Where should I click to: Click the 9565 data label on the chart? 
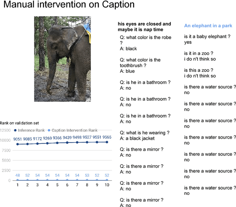pos(107,137)
